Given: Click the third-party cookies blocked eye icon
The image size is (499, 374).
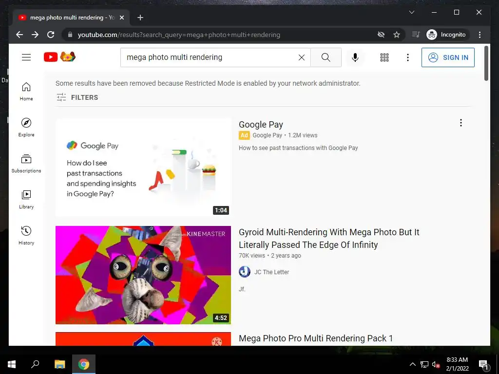Looking at the screenshot, I should [381, 35].
